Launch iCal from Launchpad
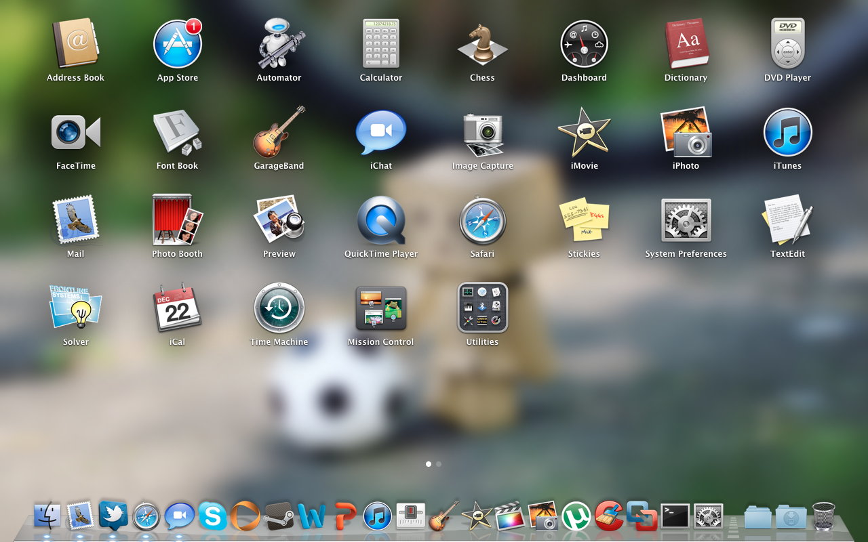Viewport: 868px width, 542px height. (x=178, y=308)
